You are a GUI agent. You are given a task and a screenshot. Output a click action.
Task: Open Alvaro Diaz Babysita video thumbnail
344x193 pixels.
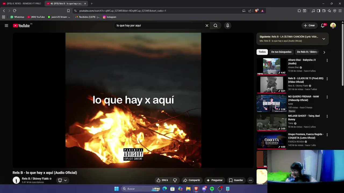[x=271, y=66]
